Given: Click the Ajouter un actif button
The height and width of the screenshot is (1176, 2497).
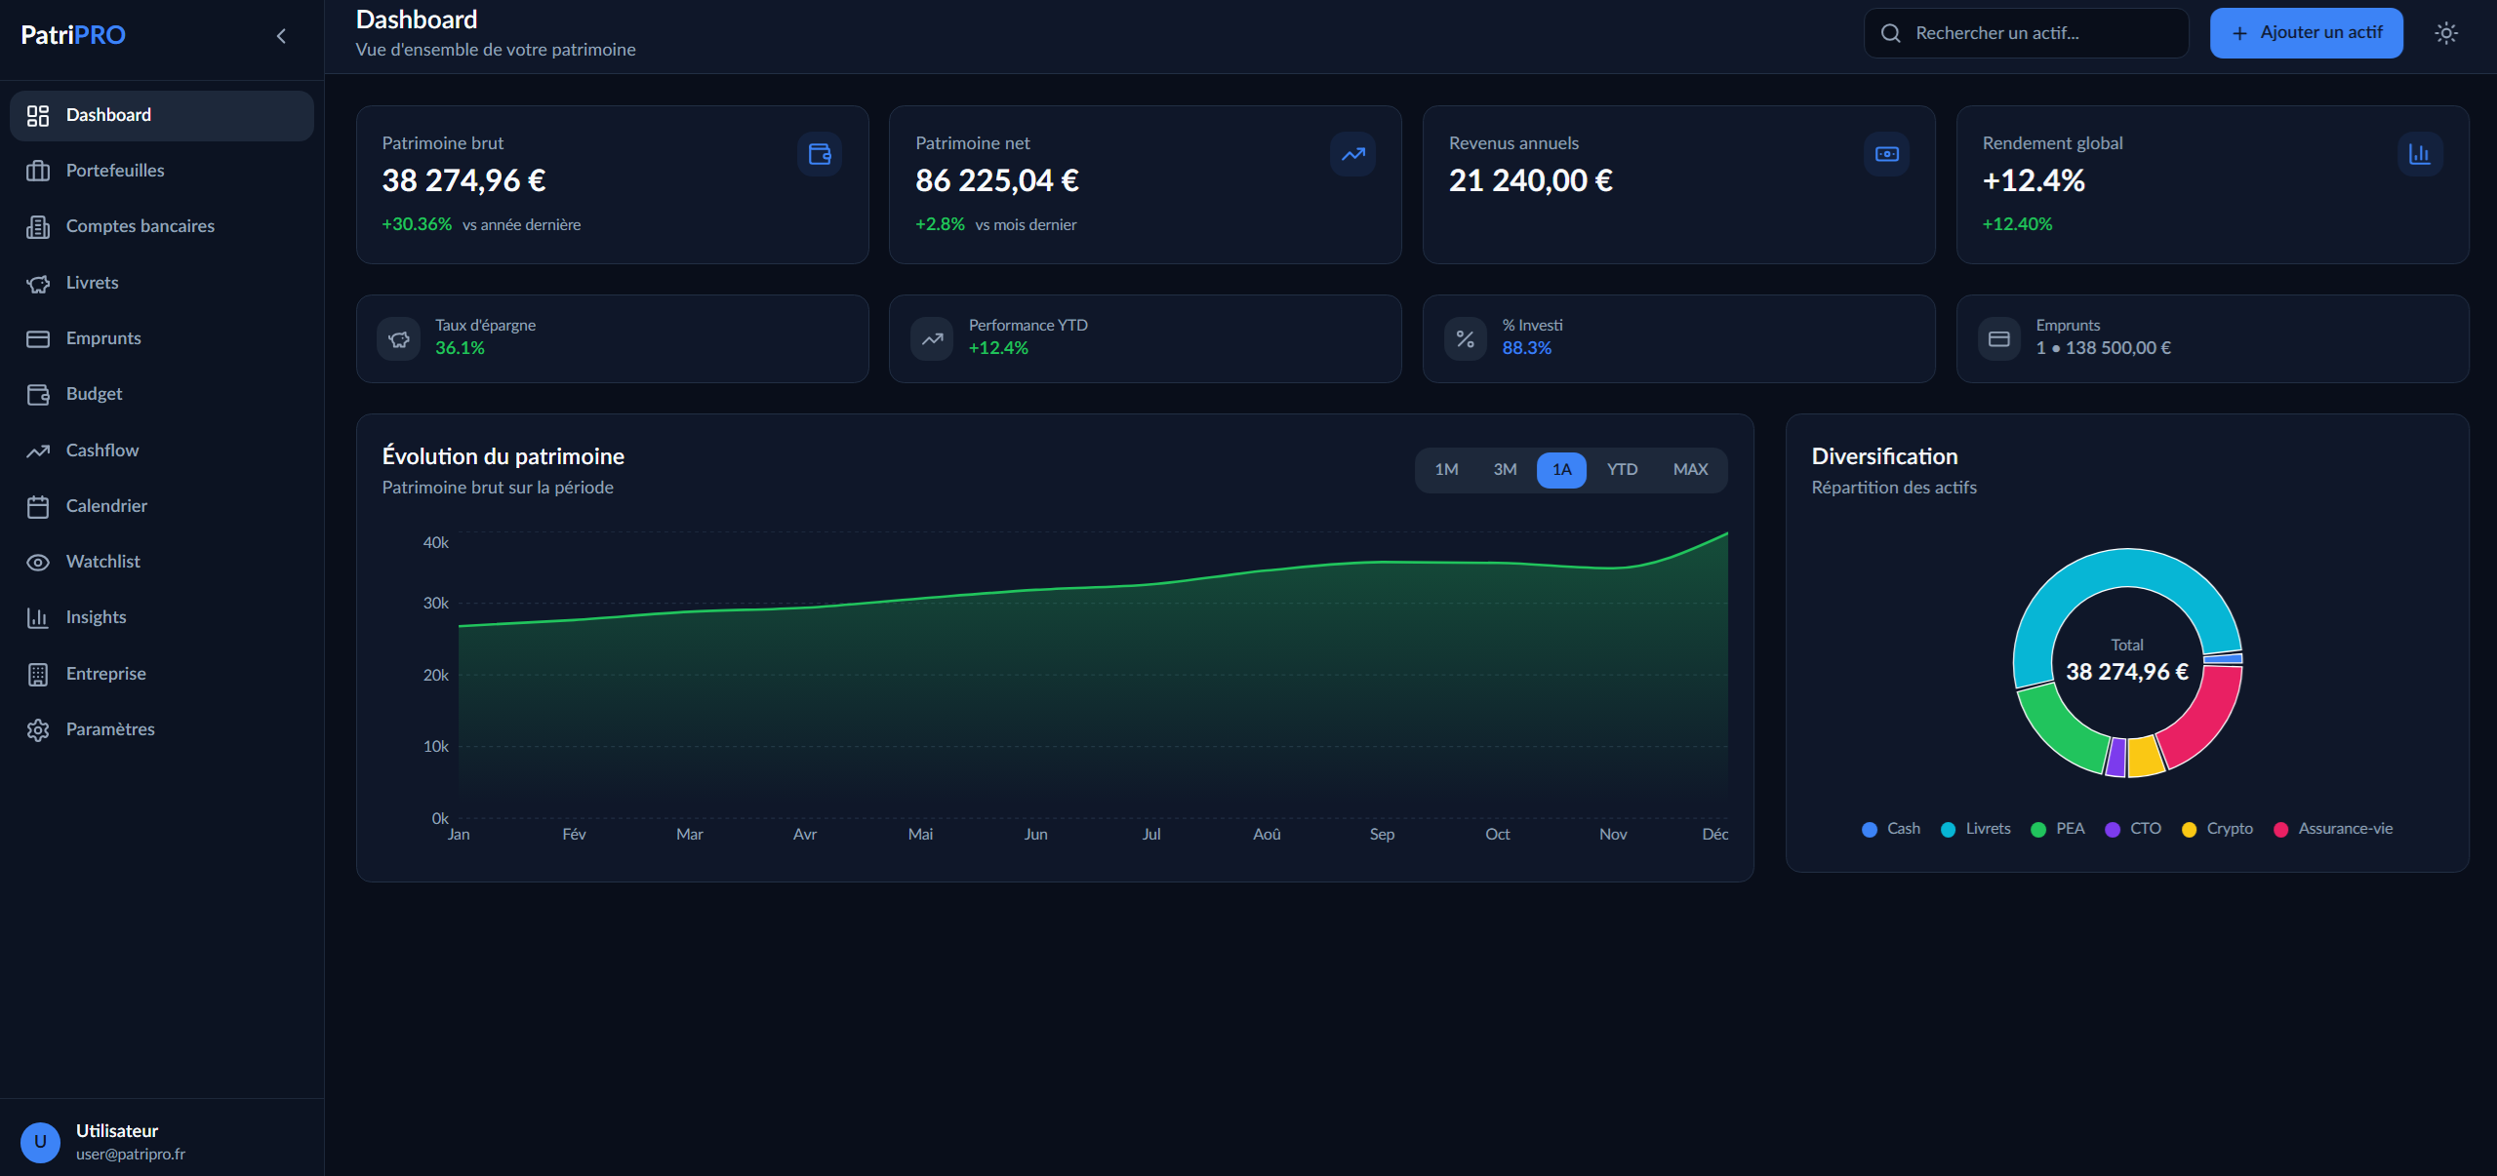Looking at the screenshot, I should point(2306,33).
